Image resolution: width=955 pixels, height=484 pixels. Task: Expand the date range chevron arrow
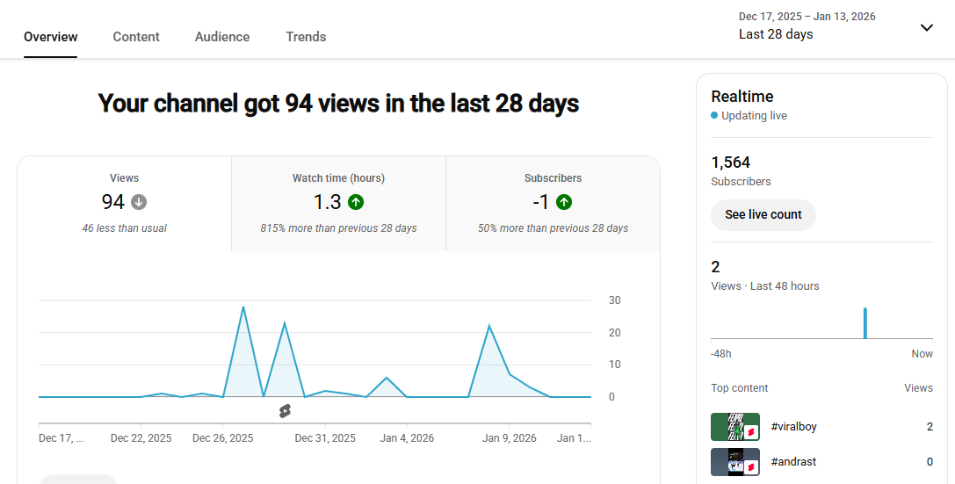(x=926, y=27)
